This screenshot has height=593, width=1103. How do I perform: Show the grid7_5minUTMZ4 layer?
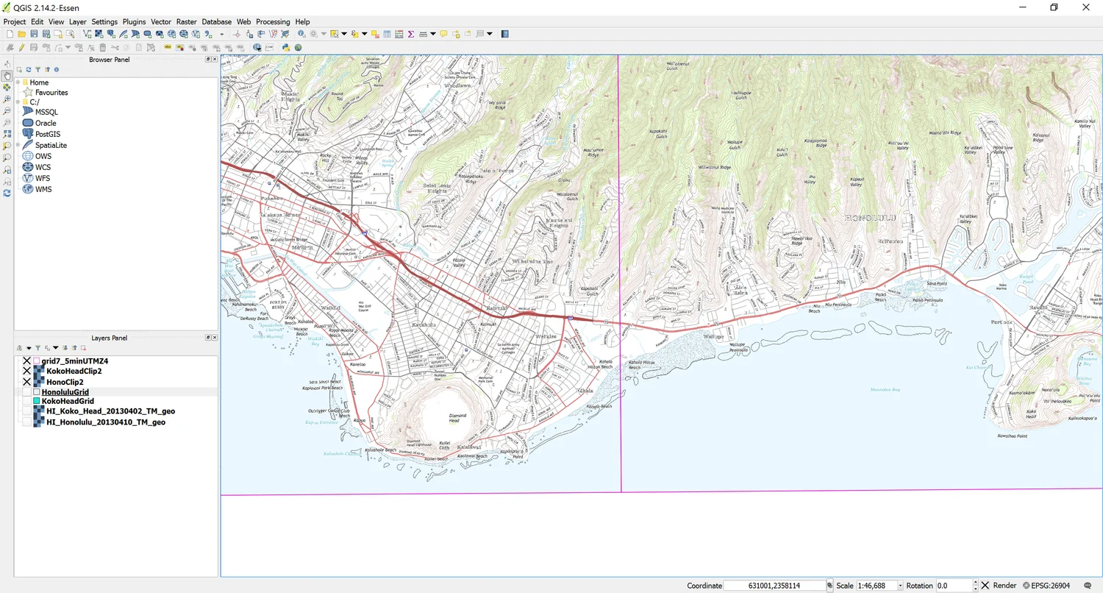click(26, 361)
